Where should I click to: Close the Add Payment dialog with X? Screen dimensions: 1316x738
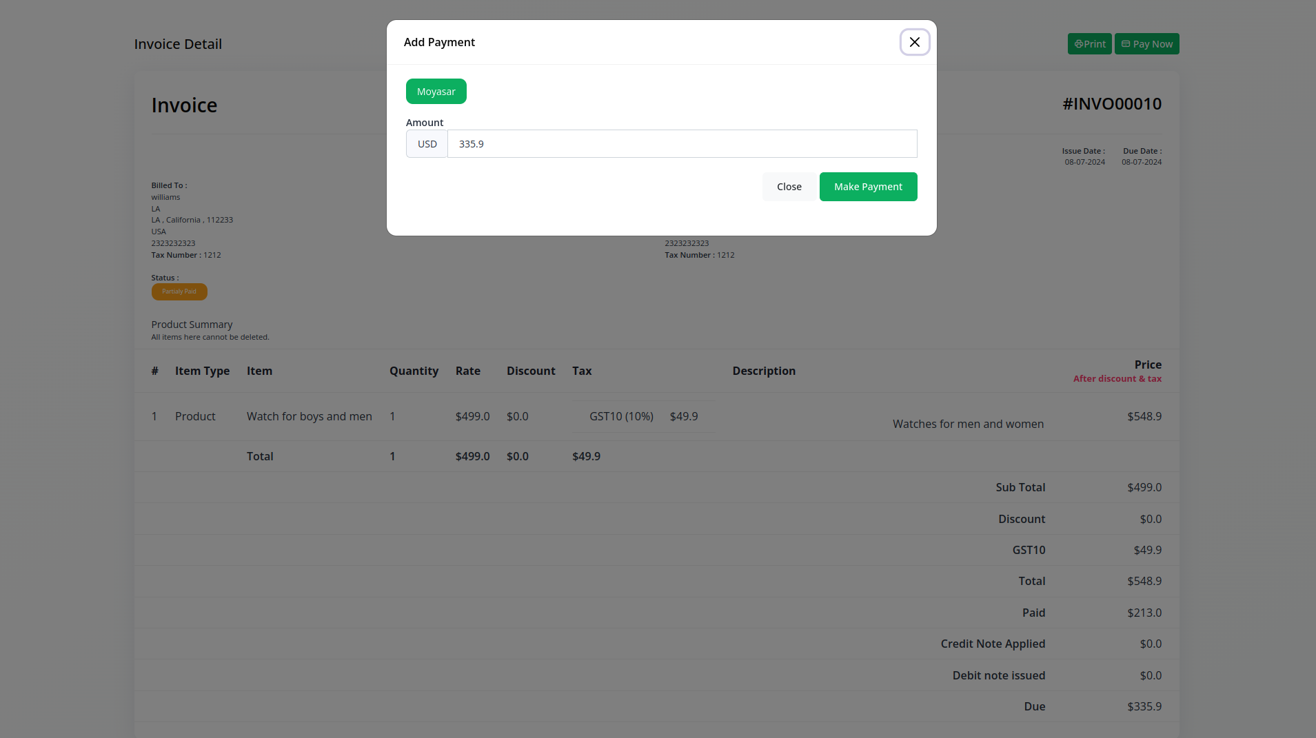tap(914, 42)
